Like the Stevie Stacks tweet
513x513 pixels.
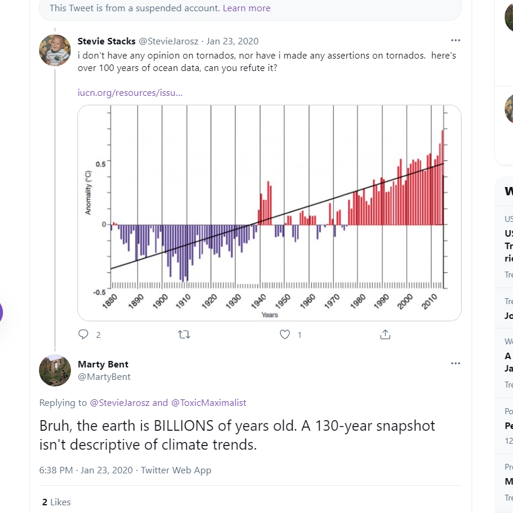(x=285, y=334)
